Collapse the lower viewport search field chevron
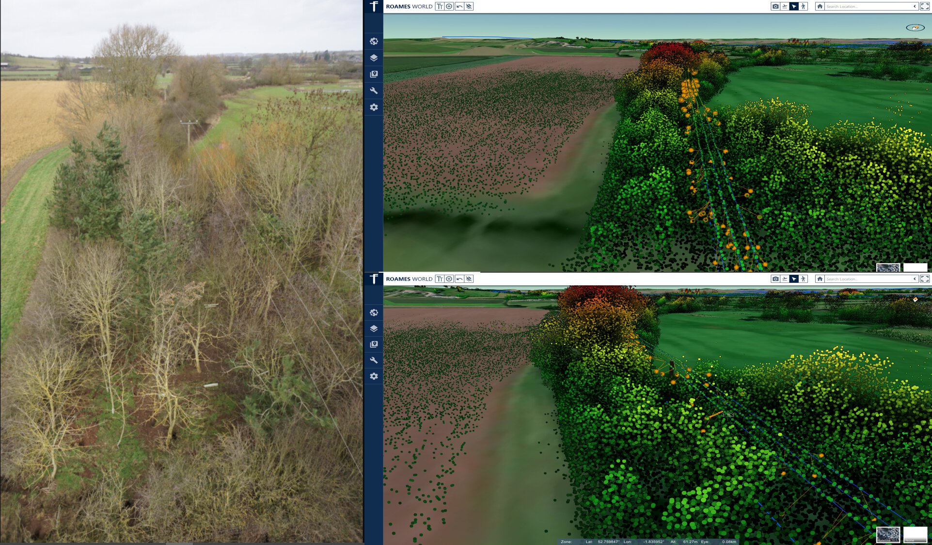The width and height of the screenshot is (932, 545). (x=915, y=279)
